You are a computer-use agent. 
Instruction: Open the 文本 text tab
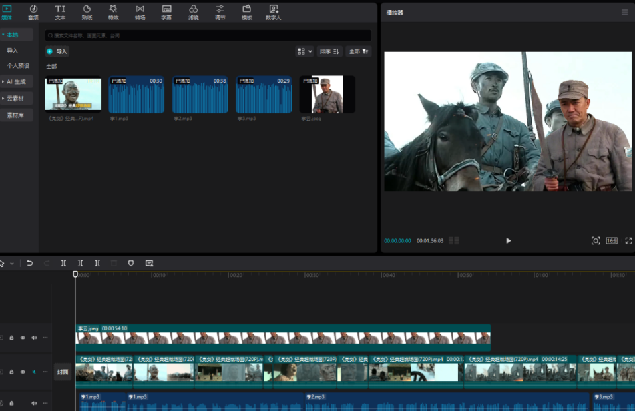click(60, 12)
